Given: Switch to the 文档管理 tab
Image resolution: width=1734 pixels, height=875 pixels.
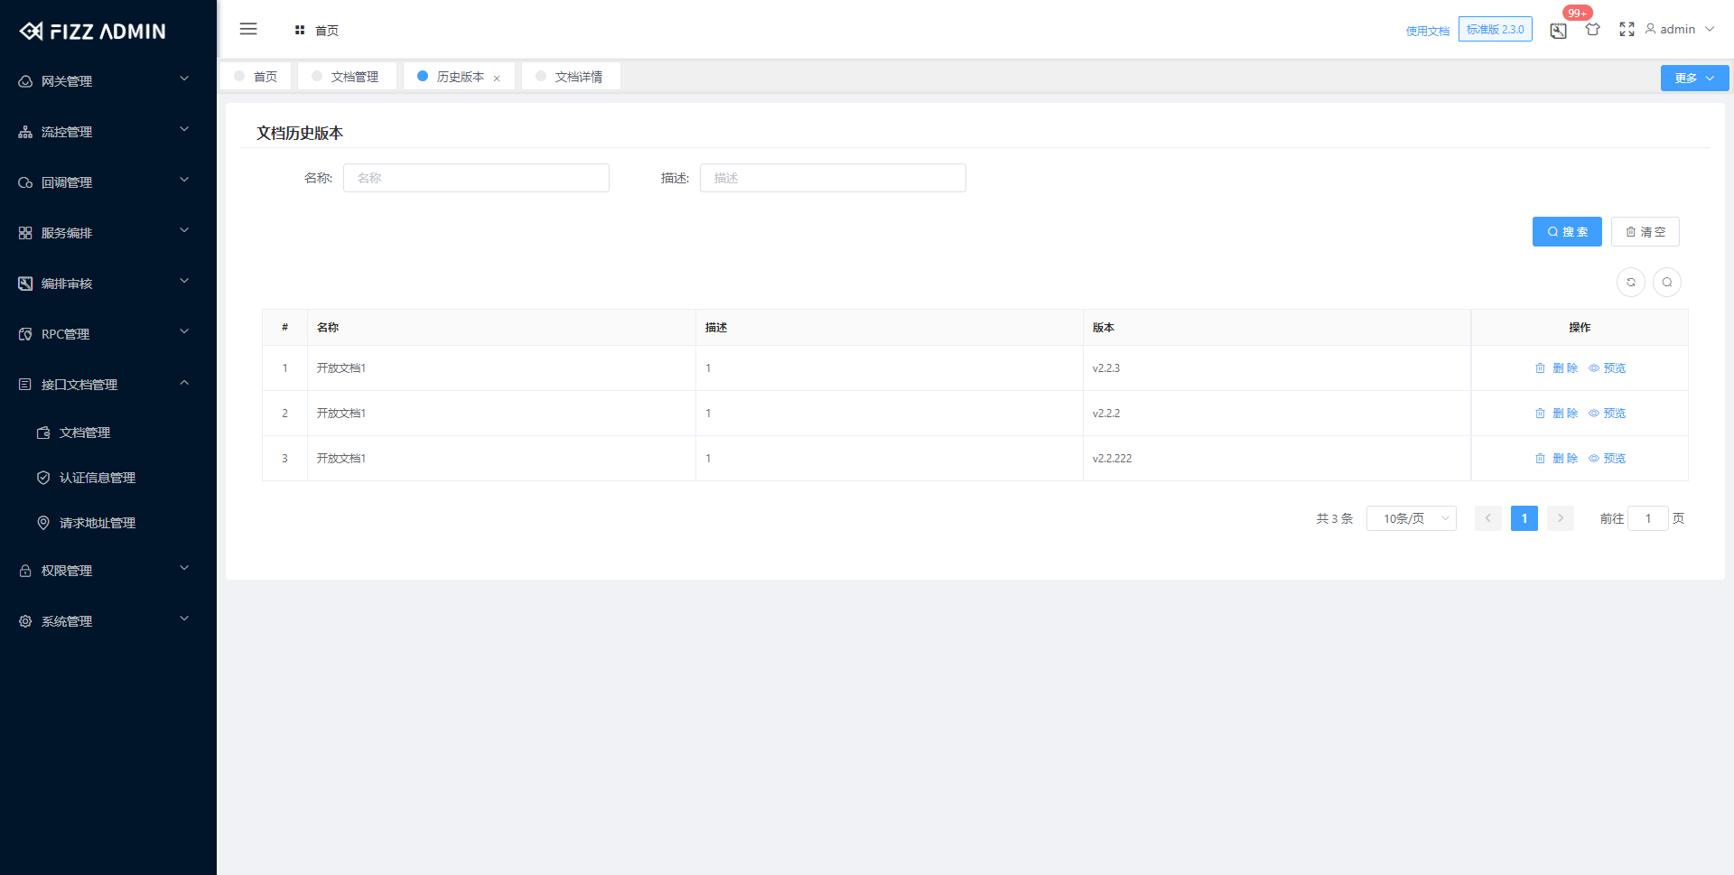Looking at the screenshot, I should 354,76.
